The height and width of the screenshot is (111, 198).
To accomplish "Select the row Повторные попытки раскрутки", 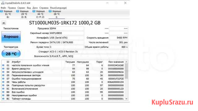I will [x=63, y=85].
